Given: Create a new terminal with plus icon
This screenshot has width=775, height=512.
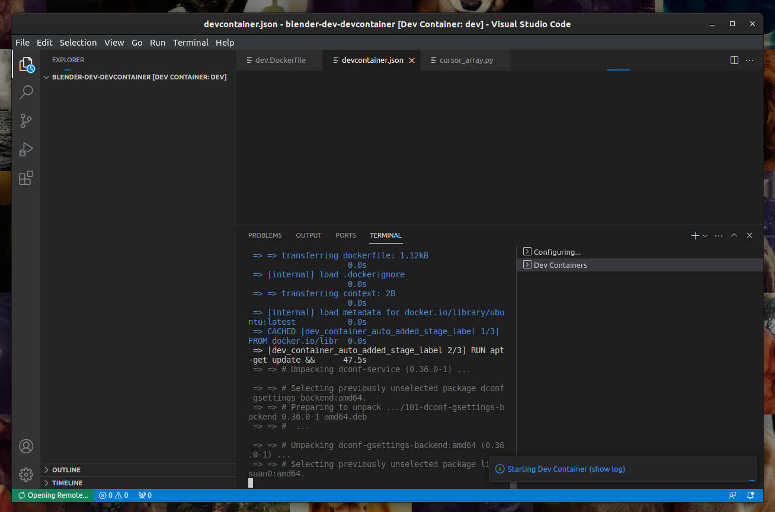Looking at the screenshot, I should (x=695, y=235).
